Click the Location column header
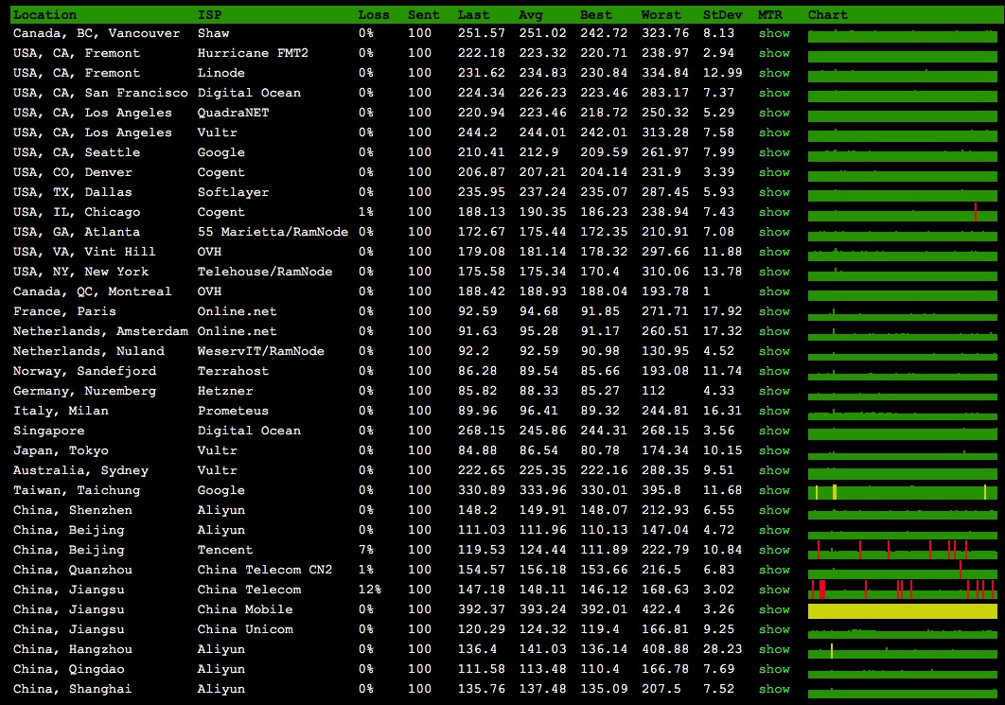This screenshot has width=1005, height=705. click(x=44, y=15)
